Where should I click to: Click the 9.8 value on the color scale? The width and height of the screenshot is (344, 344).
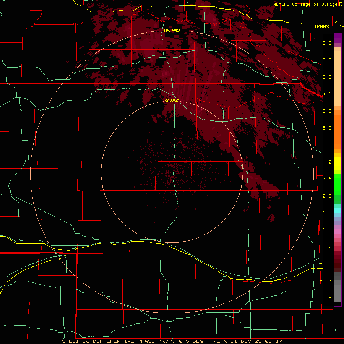pos(327,43)
